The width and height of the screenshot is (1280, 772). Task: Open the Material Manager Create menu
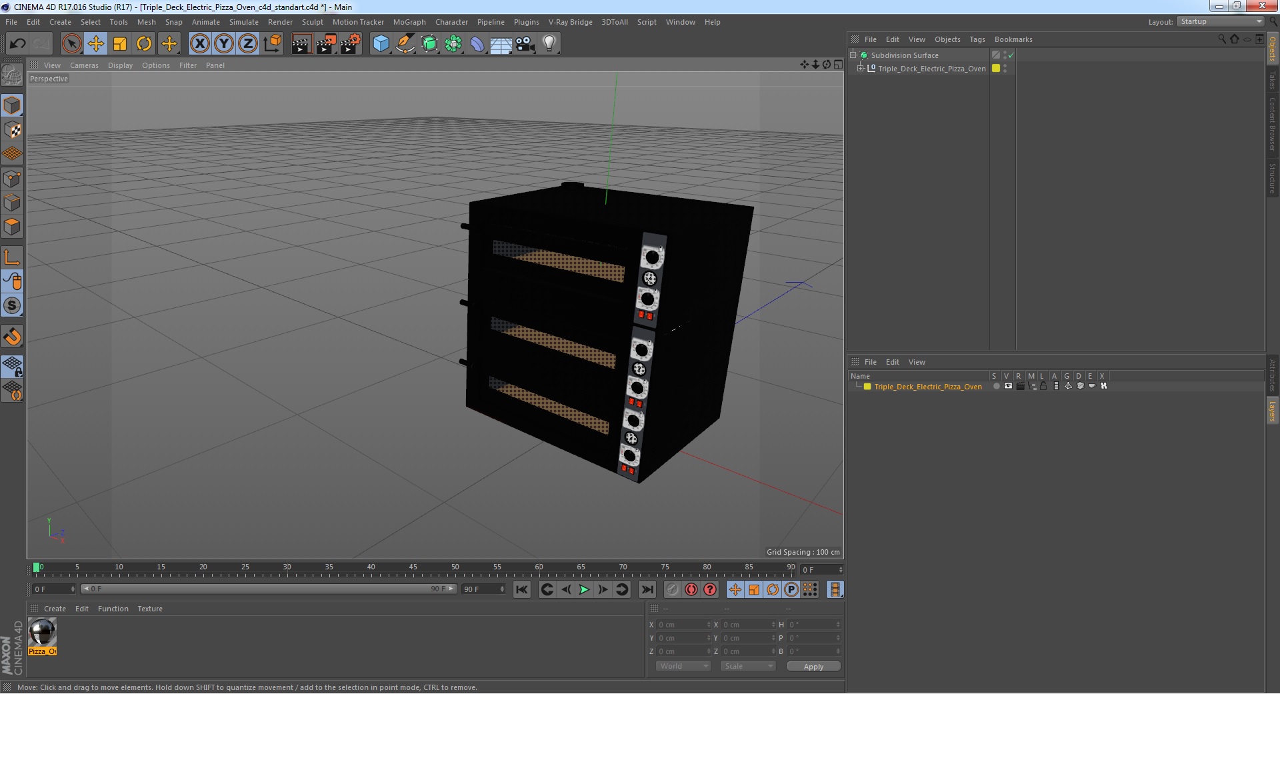pyautogui.click(x=55, y=609)
